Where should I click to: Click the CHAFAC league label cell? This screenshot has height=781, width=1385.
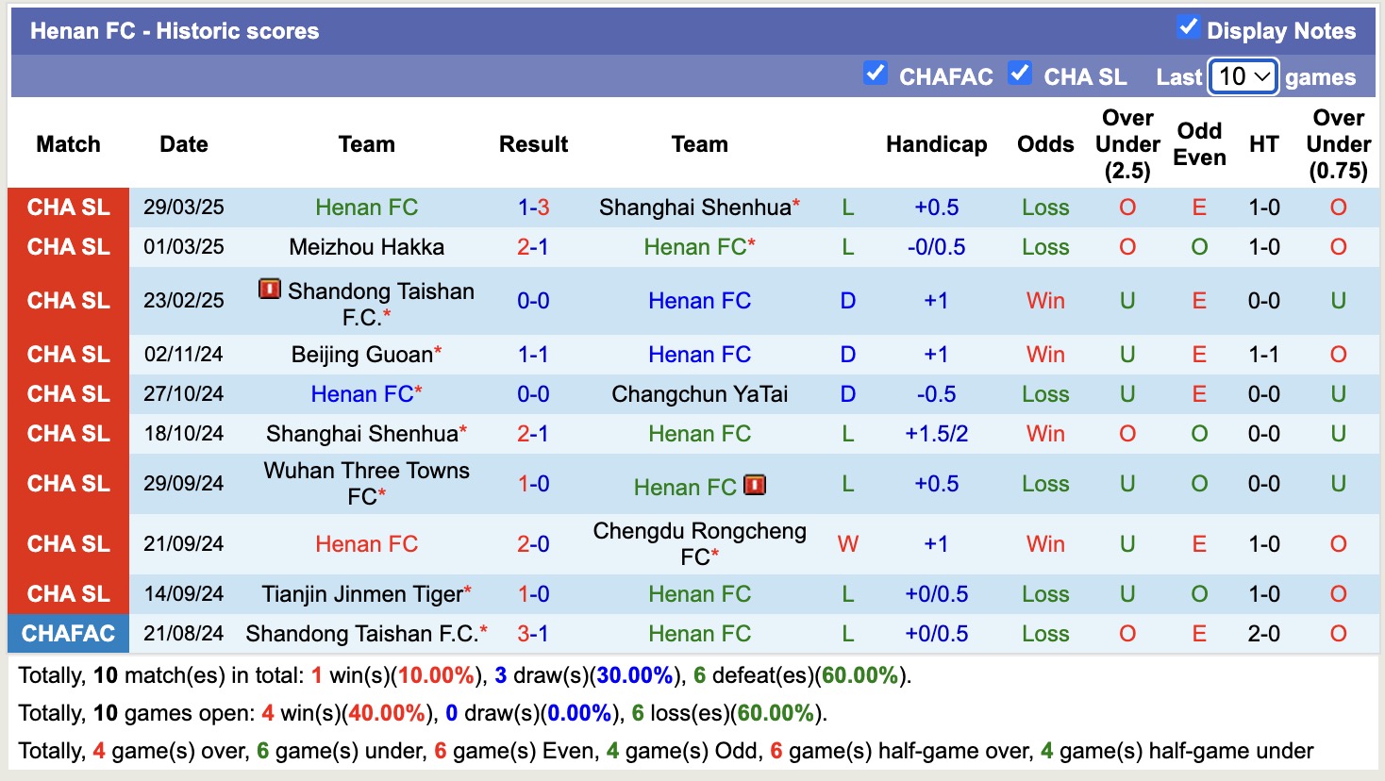[x=68, y=634]
